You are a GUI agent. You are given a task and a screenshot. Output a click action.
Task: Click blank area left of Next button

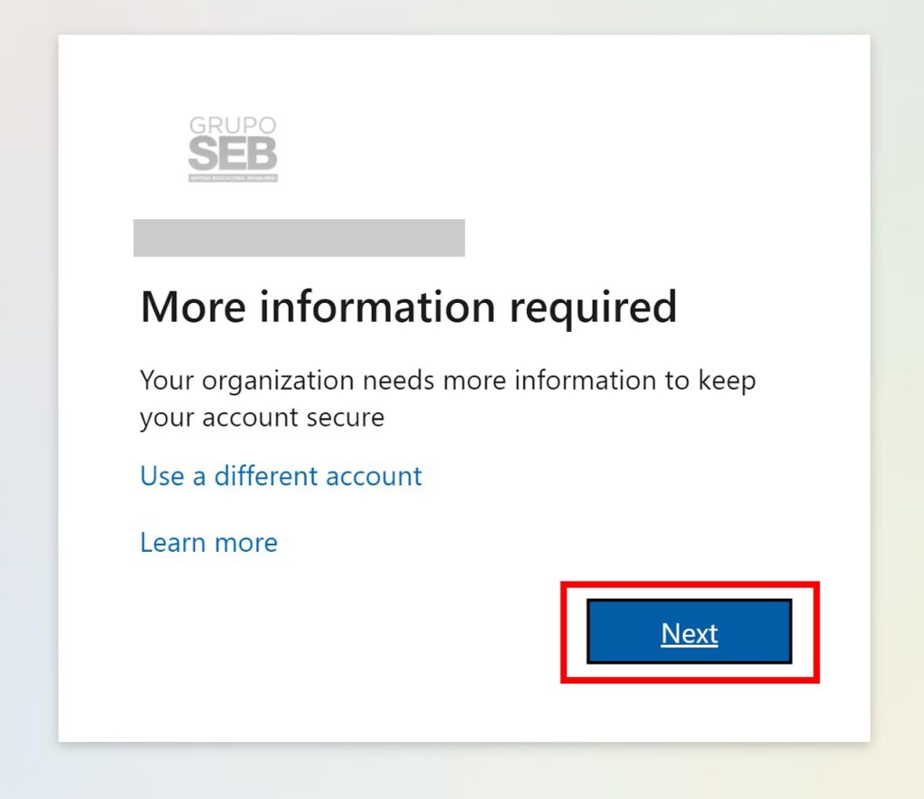point(361,633)
